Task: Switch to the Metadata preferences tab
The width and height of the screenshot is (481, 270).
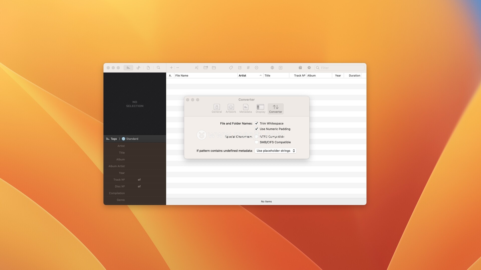Action: point(246,109)
